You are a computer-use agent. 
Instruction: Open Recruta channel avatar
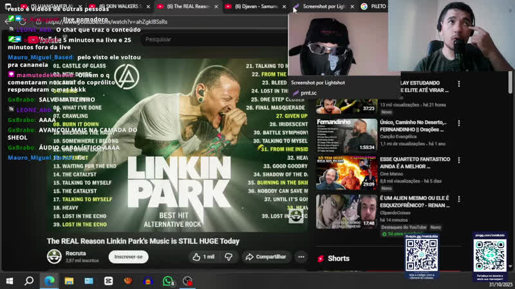[x=55, y=257]
